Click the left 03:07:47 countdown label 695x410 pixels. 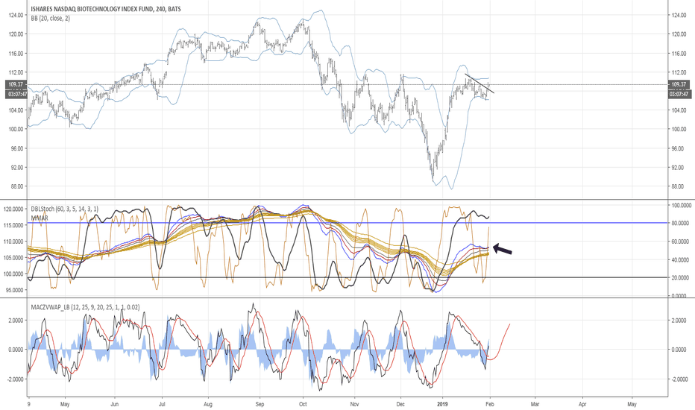pyautogui.click(x=16, y=94)
